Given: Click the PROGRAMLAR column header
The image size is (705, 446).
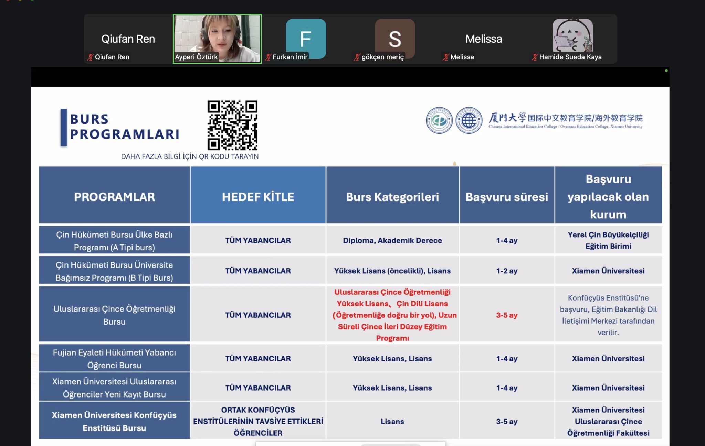Looking at the screenshot, I should pos(114,197).
